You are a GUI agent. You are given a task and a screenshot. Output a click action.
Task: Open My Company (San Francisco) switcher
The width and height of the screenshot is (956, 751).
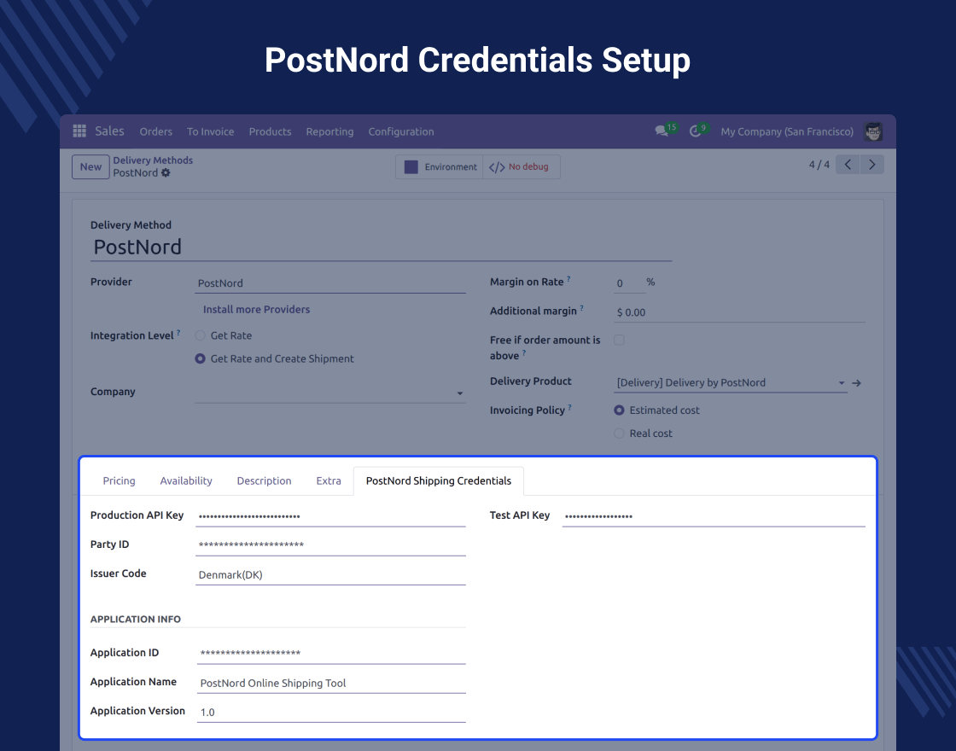pos(787,131)
